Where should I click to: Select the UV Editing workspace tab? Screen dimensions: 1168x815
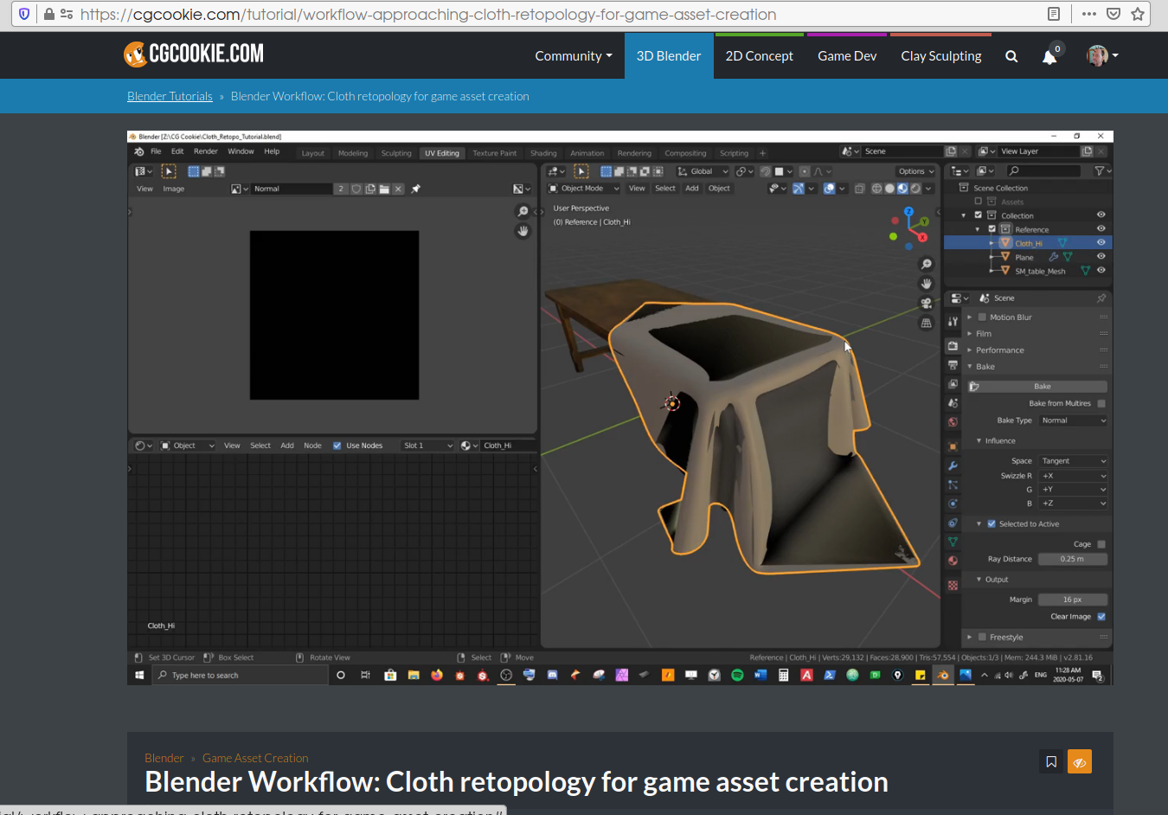441,153
